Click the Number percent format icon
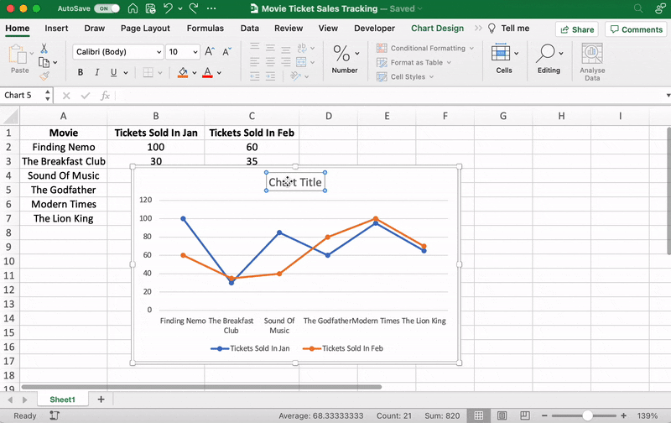Screen dimensions: 671x423 pyautogui.click(x=341, y=54)
